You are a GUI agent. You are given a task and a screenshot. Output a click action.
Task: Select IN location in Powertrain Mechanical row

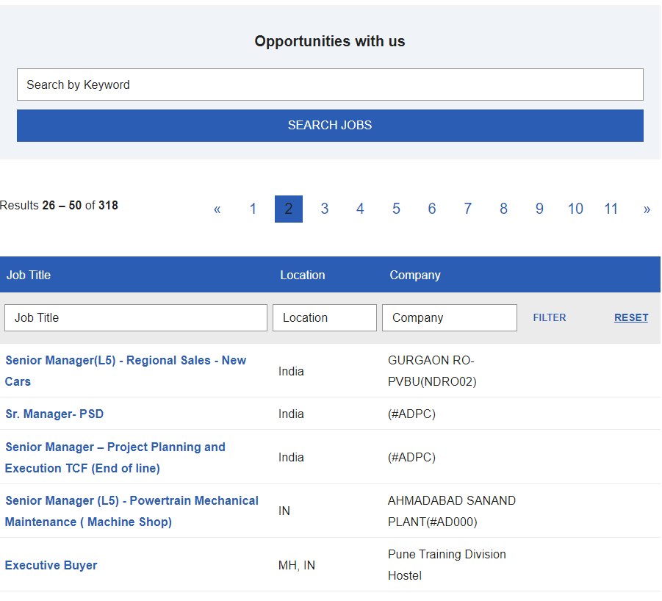[x=284, y=511]
